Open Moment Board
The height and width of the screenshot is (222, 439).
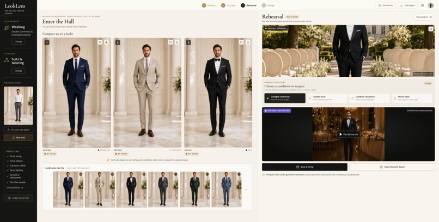392,167
